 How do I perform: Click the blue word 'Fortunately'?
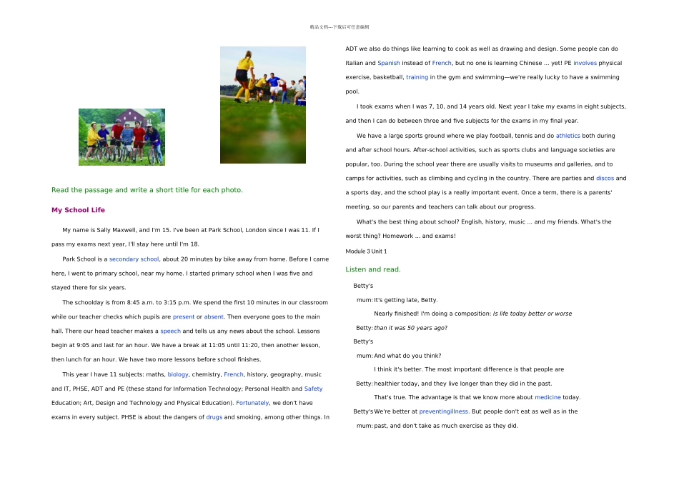coord(252,403)
